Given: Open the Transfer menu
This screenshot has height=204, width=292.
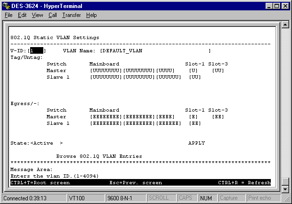Looking at the screenshot, I should pos(71,15).
